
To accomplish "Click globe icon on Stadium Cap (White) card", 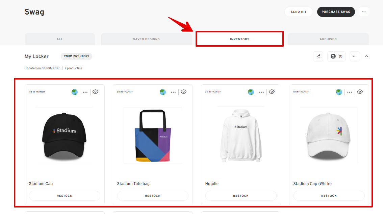I will click(339, 92).
